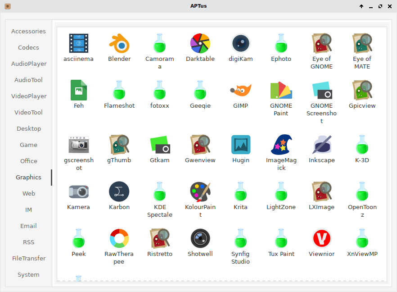Select the Eye of GNOME icon
Image resolution: width=397 pixels, height=292 pixels.
[321, 43]
